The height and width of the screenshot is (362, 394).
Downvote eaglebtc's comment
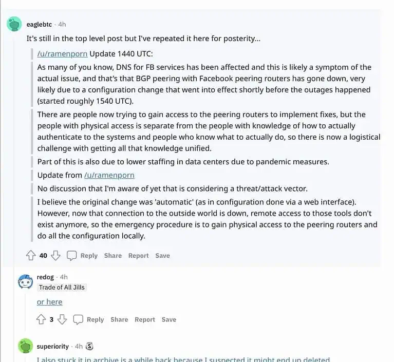click(x=56, y=255)
